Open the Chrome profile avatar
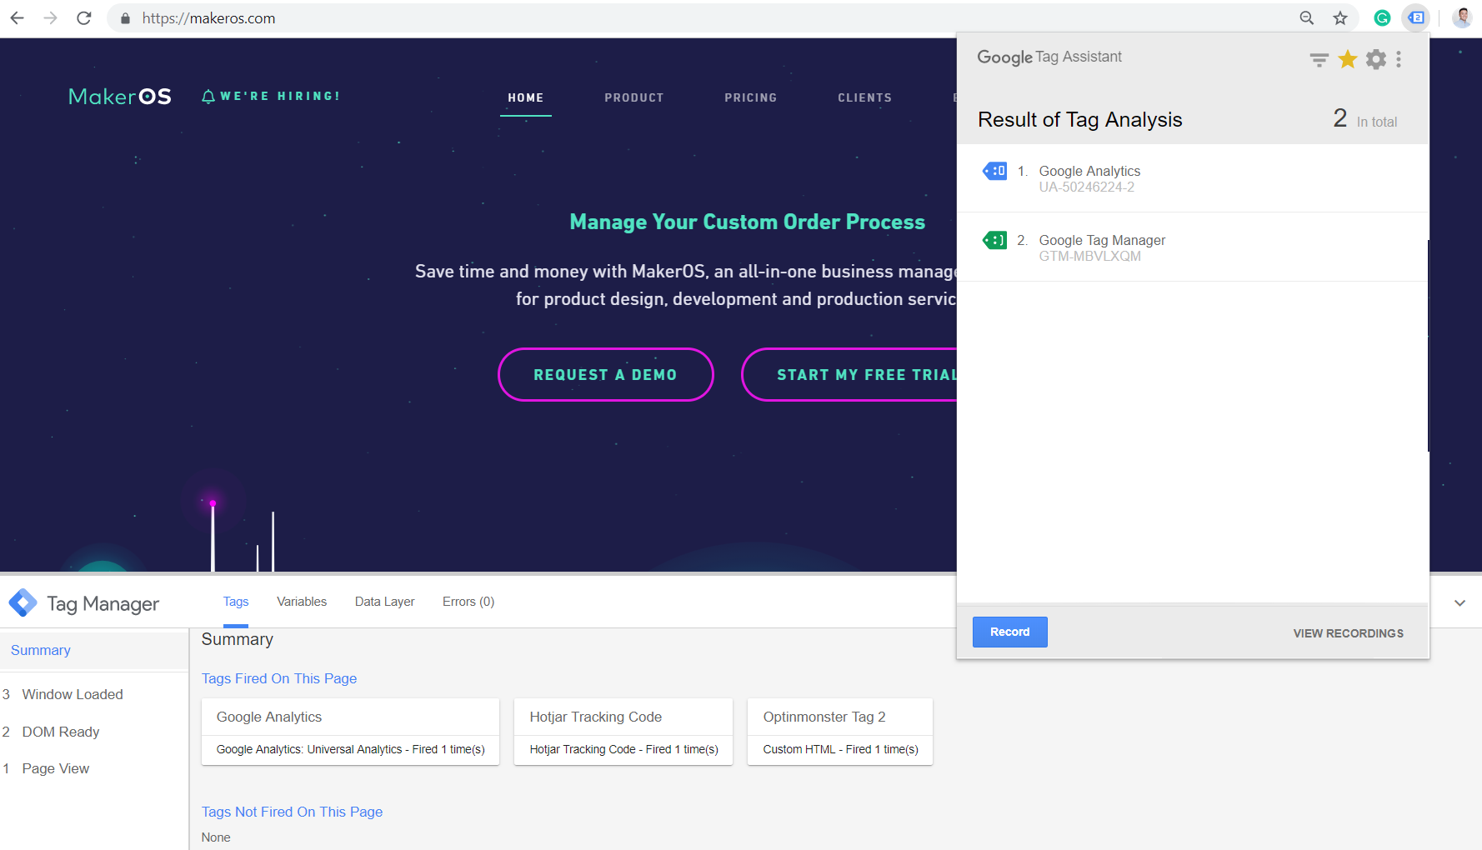Image resolution: width=1482 pixels, height=850 pixels. 1462,17
